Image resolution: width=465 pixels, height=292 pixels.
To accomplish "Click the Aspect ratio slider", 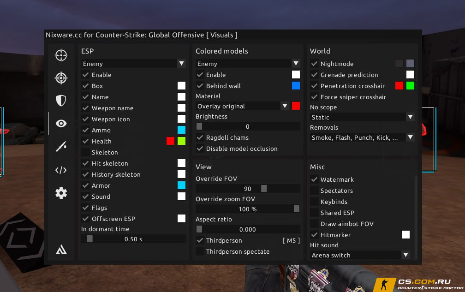I will tap(248, 229).
